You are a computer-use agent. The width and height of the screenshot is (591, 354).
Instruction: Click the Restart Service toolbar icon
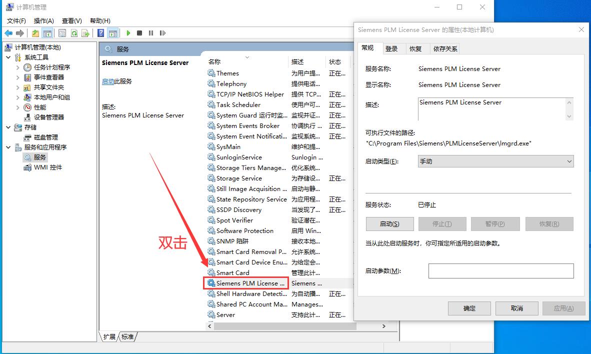(x=162, y=33)
